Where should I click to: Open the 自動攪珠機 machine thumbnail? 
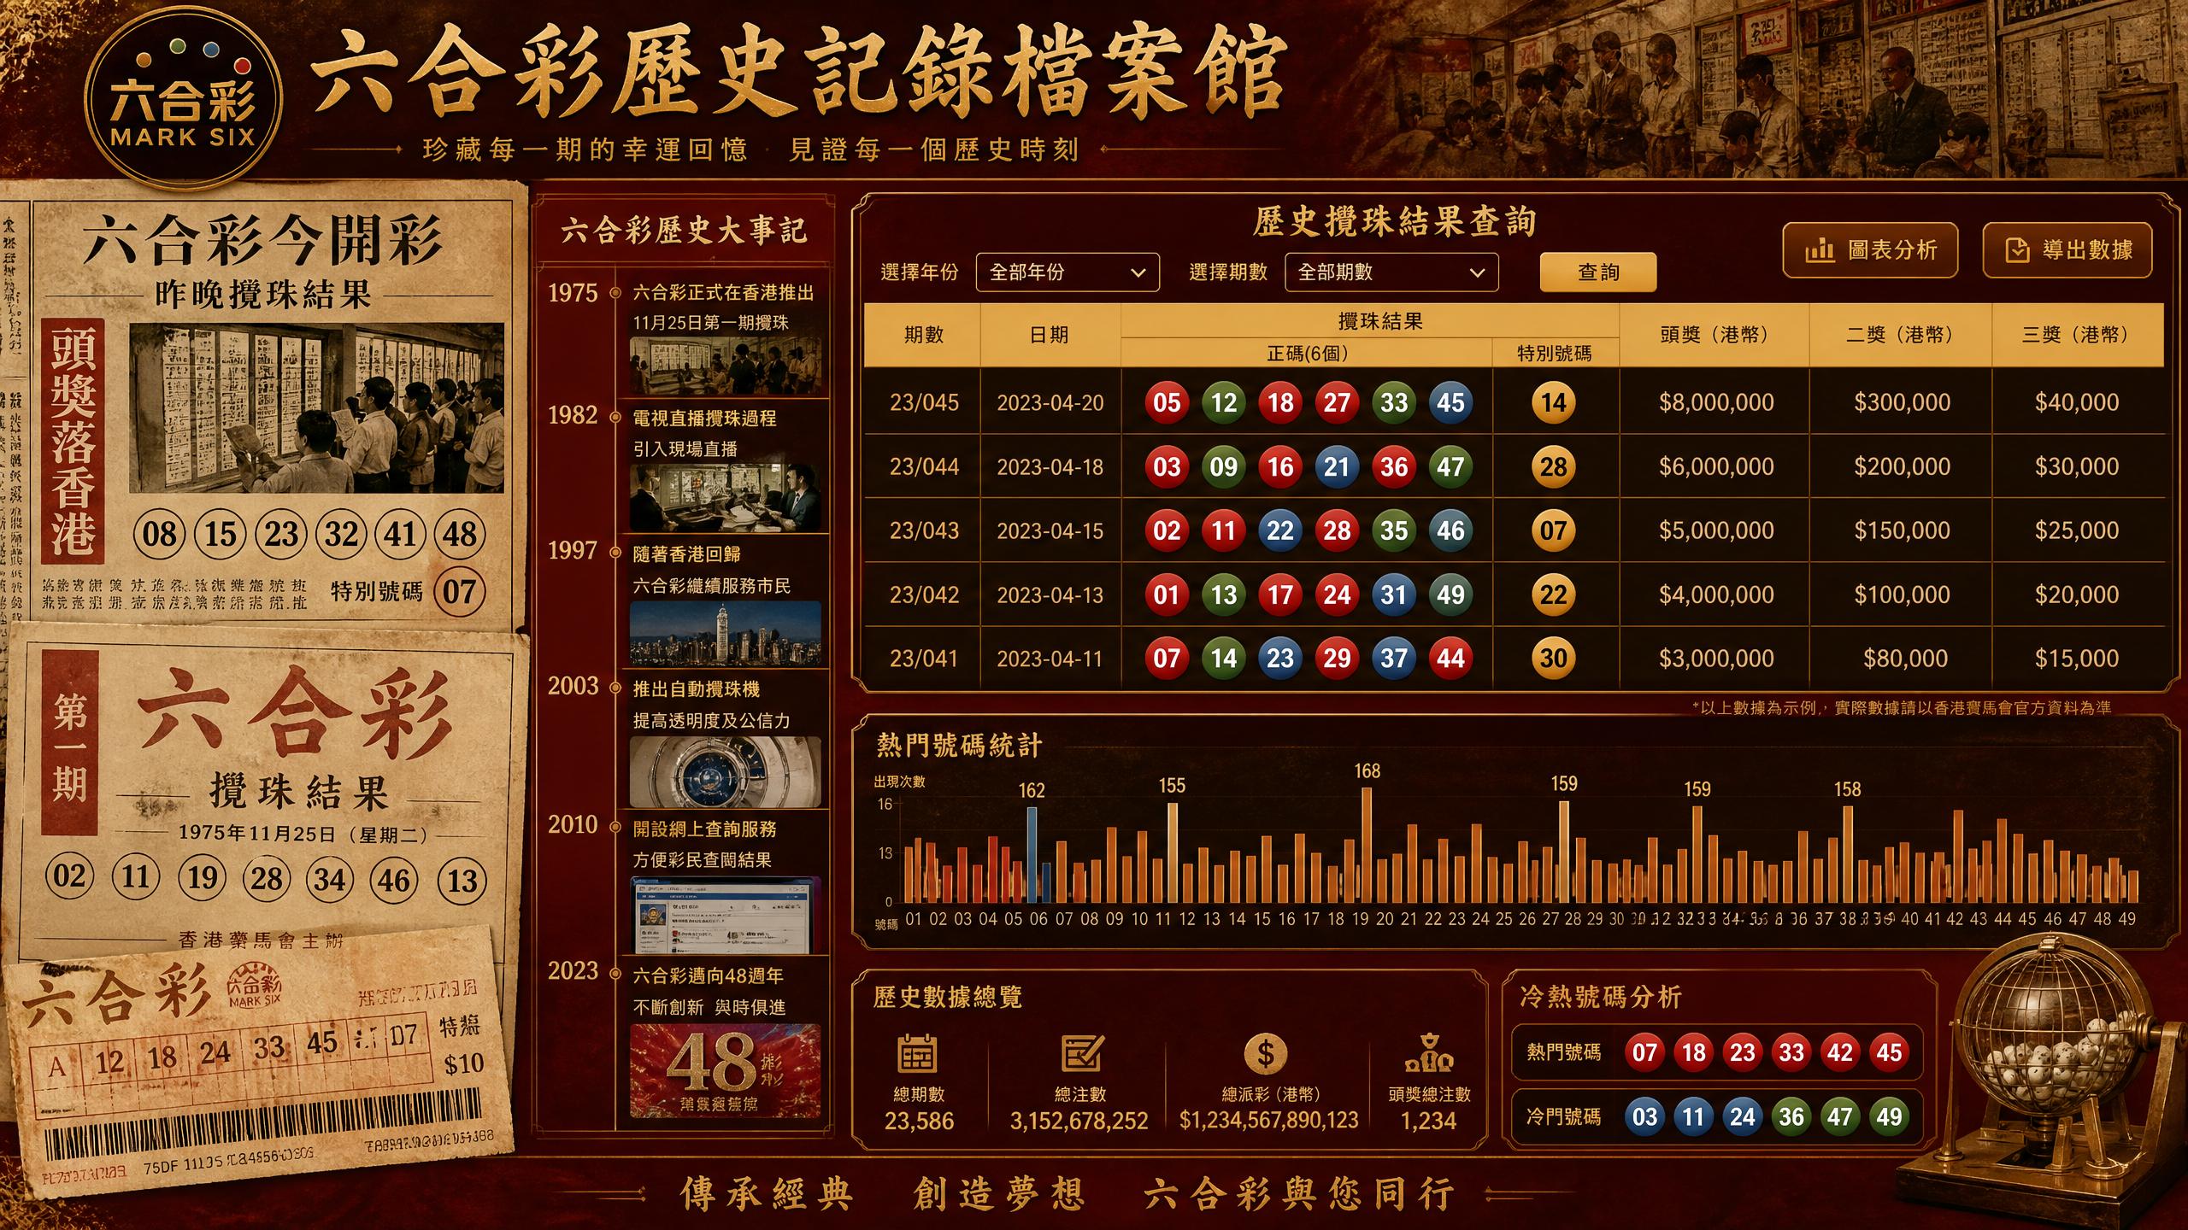coord(725,771)
